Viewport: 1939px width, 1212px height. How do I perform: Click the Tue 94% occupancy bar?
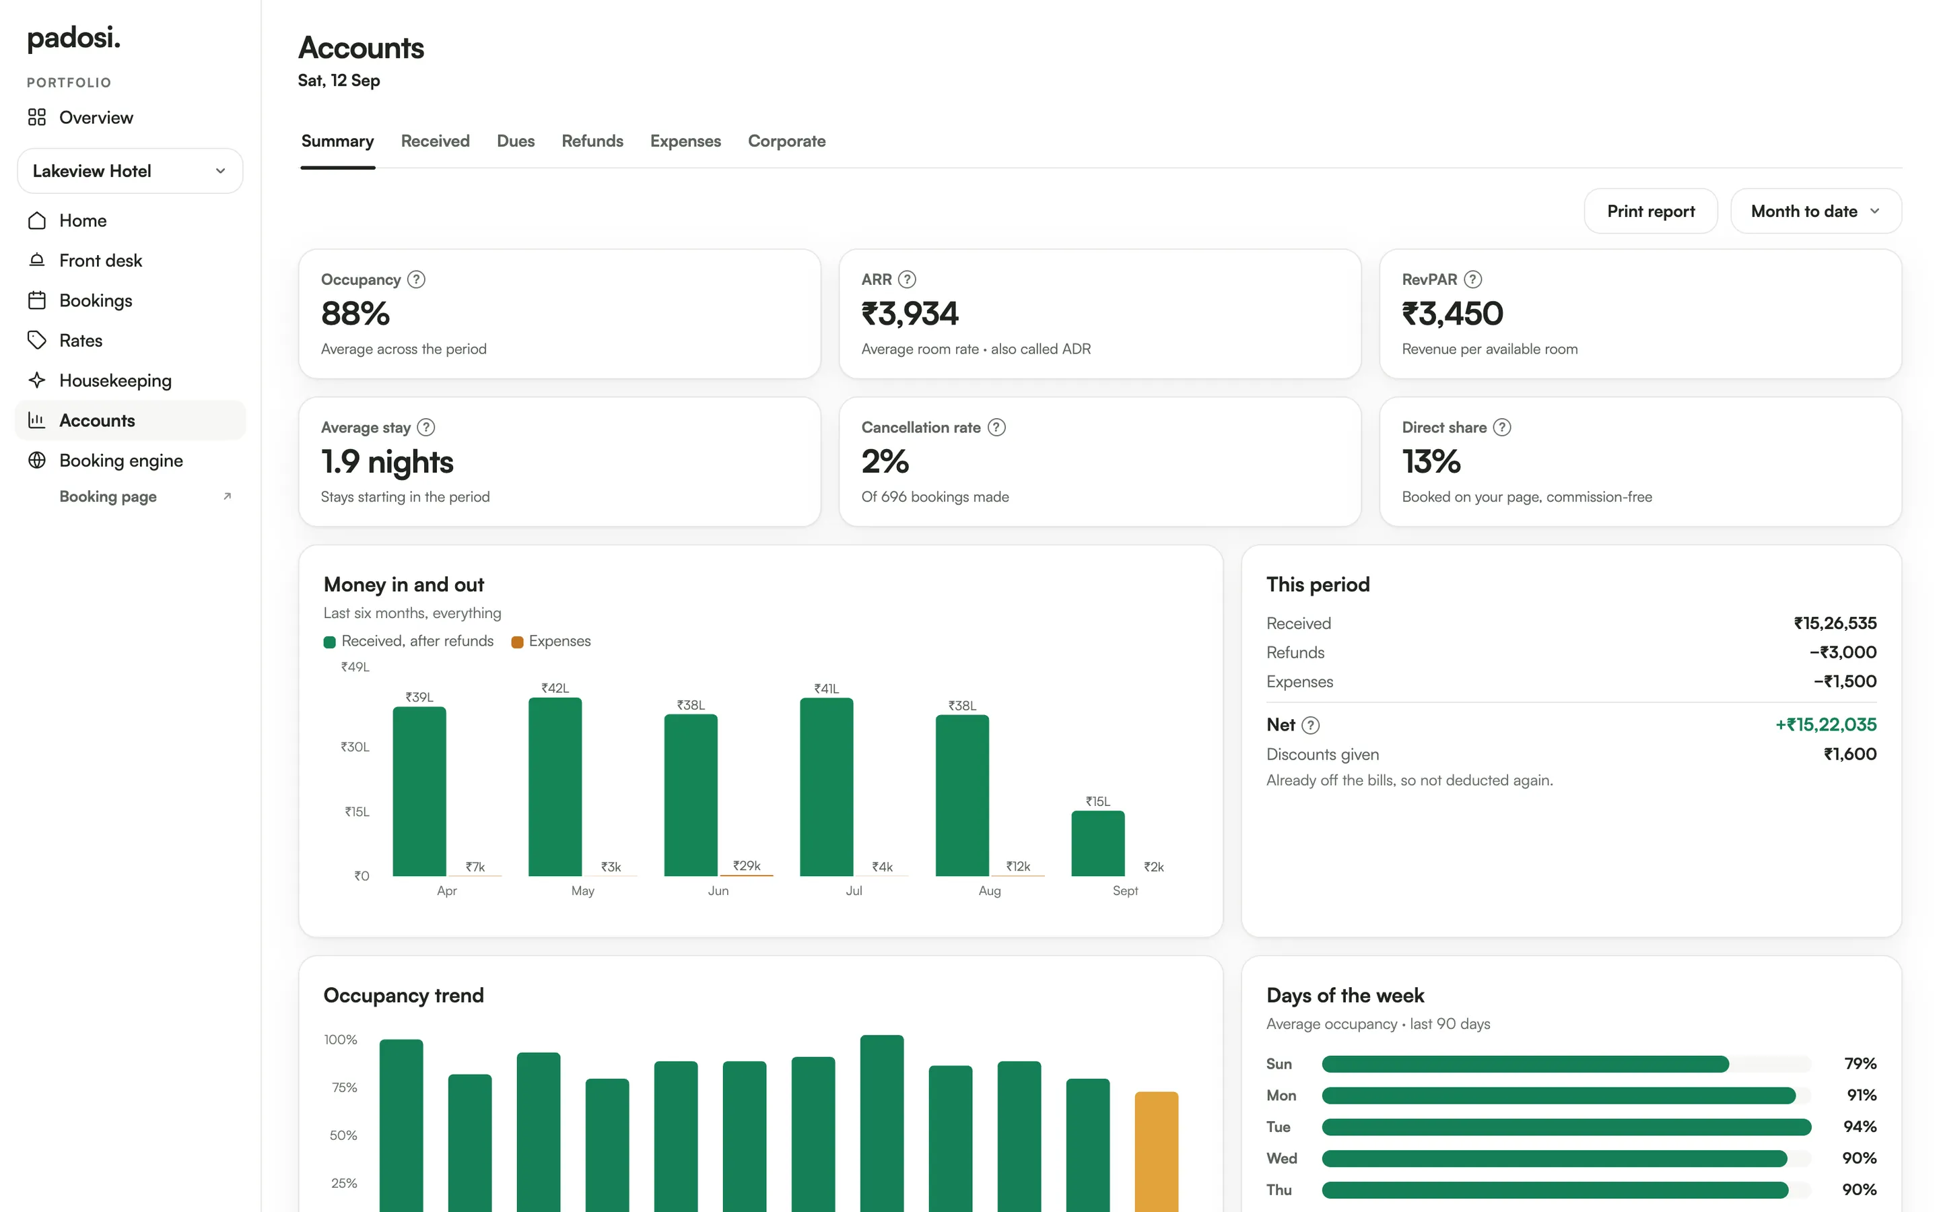click(x=1565, y=1126)
